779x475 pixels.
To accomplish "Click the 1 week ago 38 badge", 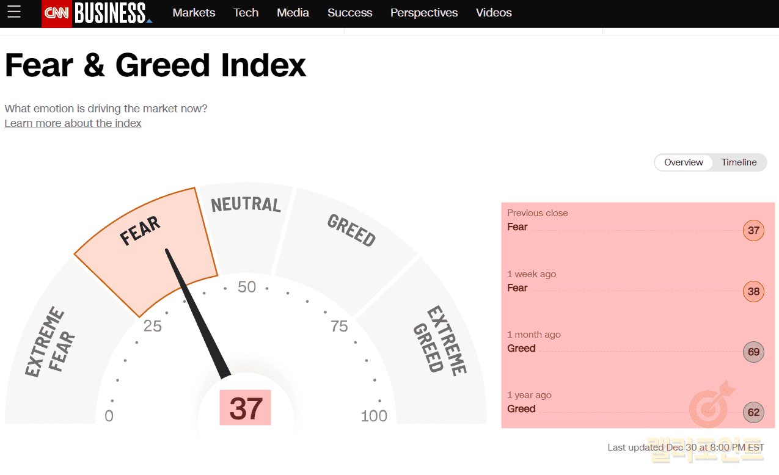I will point(753,291).
